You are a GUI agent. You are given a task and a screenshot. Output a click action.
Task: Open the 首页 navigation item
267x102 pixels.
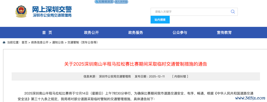[47, 33]
